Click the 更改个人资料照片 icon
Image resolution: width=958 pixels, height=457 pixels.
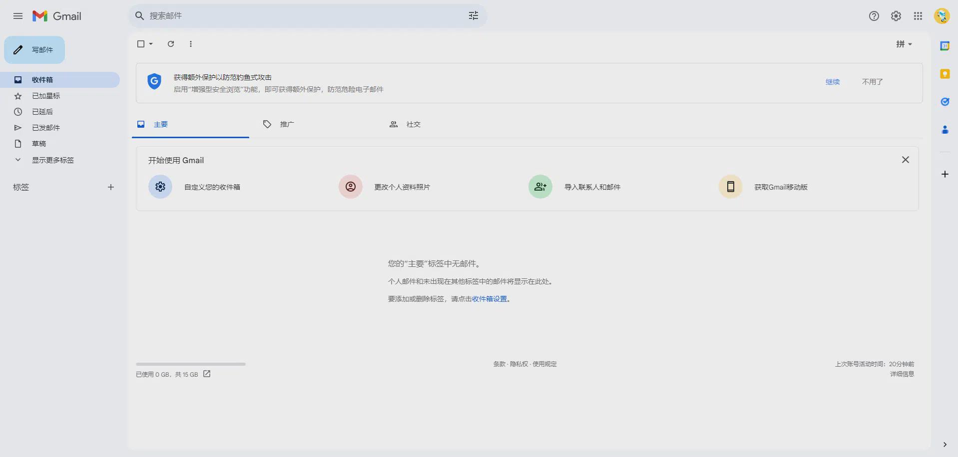pos(351,187)
